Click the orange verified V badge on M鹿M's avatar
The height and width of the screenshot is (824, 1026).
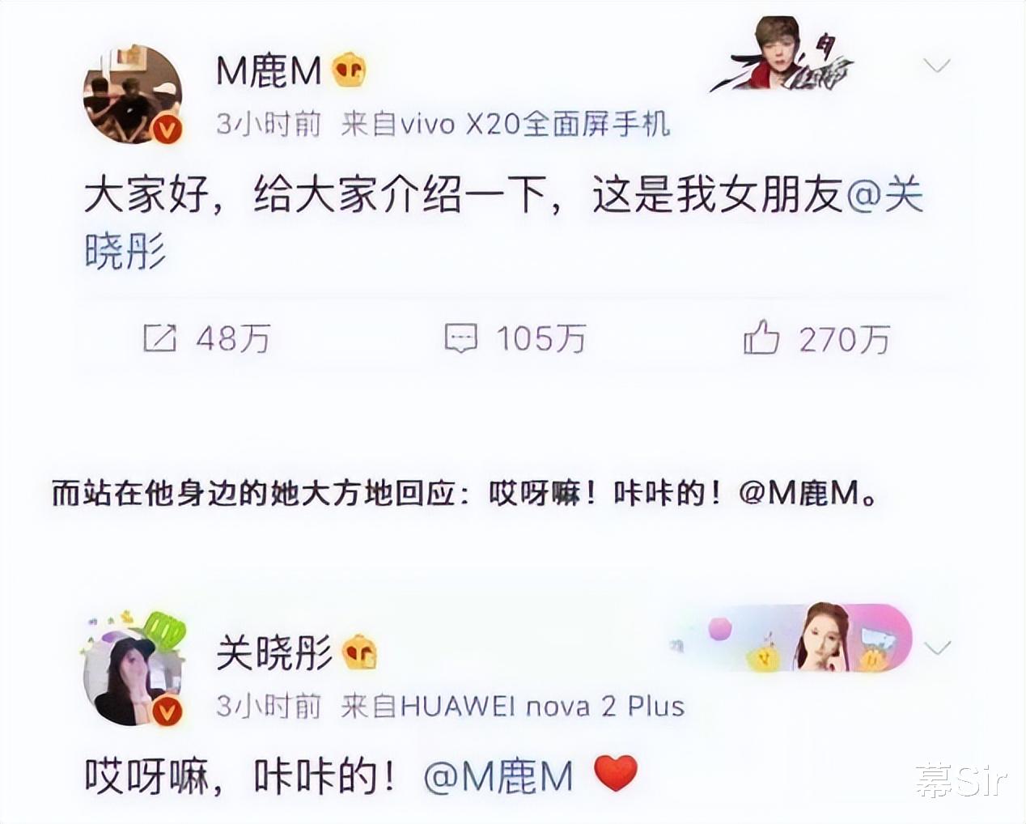[x=166, y=130]
